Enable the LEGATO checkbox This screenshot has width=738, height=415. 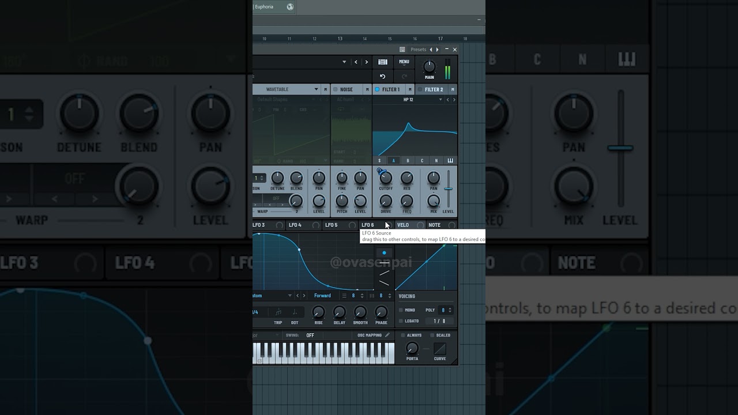401,321
